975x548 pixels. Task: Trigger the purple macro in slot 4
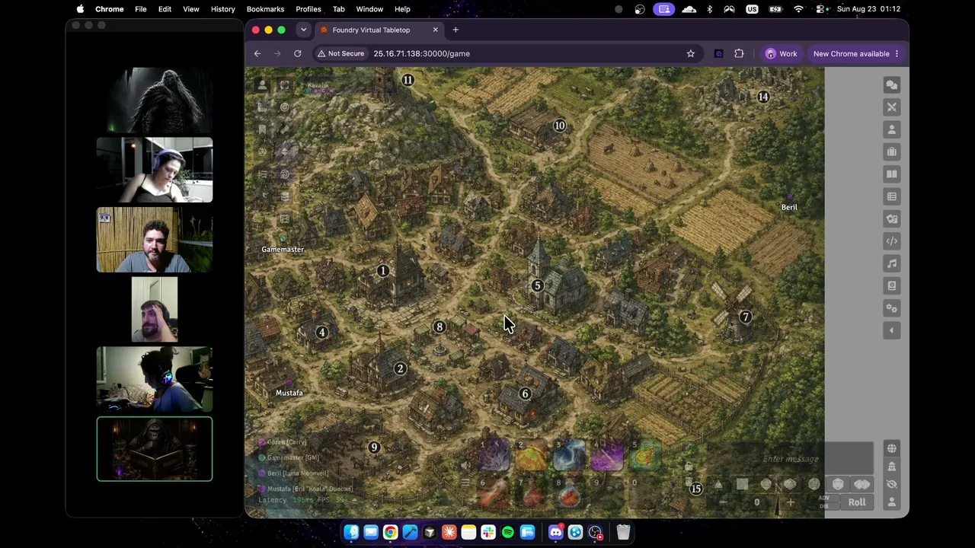click(x=607, y=456)
